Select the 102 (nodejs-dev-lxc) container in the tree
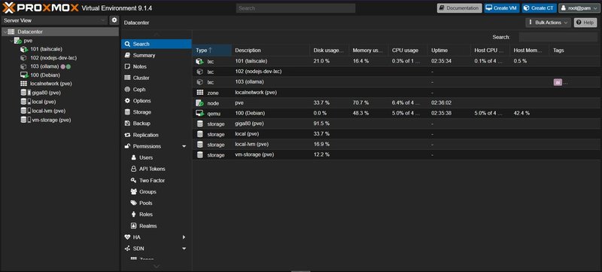This screenshot has height=272, width=602. coord(53,58)
